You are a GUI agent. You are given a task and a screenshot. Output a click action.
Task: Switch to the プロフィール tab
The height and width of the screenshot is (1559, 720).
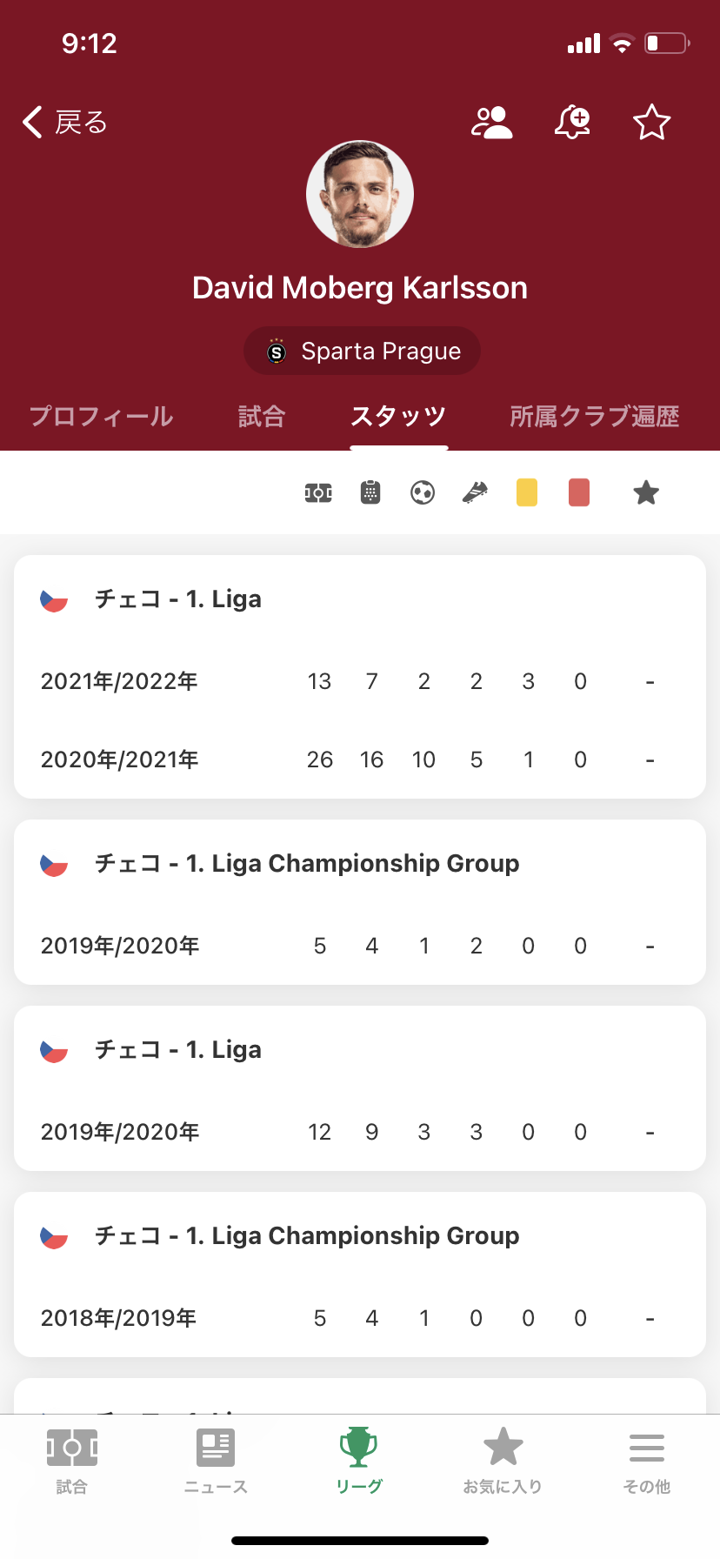102,417
